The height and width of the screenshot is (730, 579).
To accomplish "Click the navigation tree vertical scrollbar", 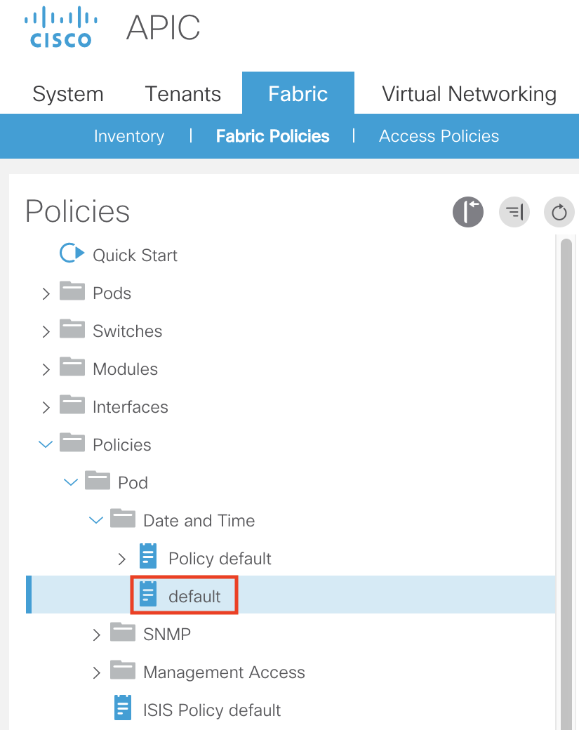I will pos(566,421).
